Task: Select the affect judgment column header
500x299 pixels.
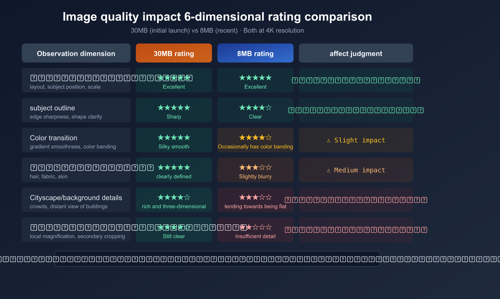Action: 356,53
